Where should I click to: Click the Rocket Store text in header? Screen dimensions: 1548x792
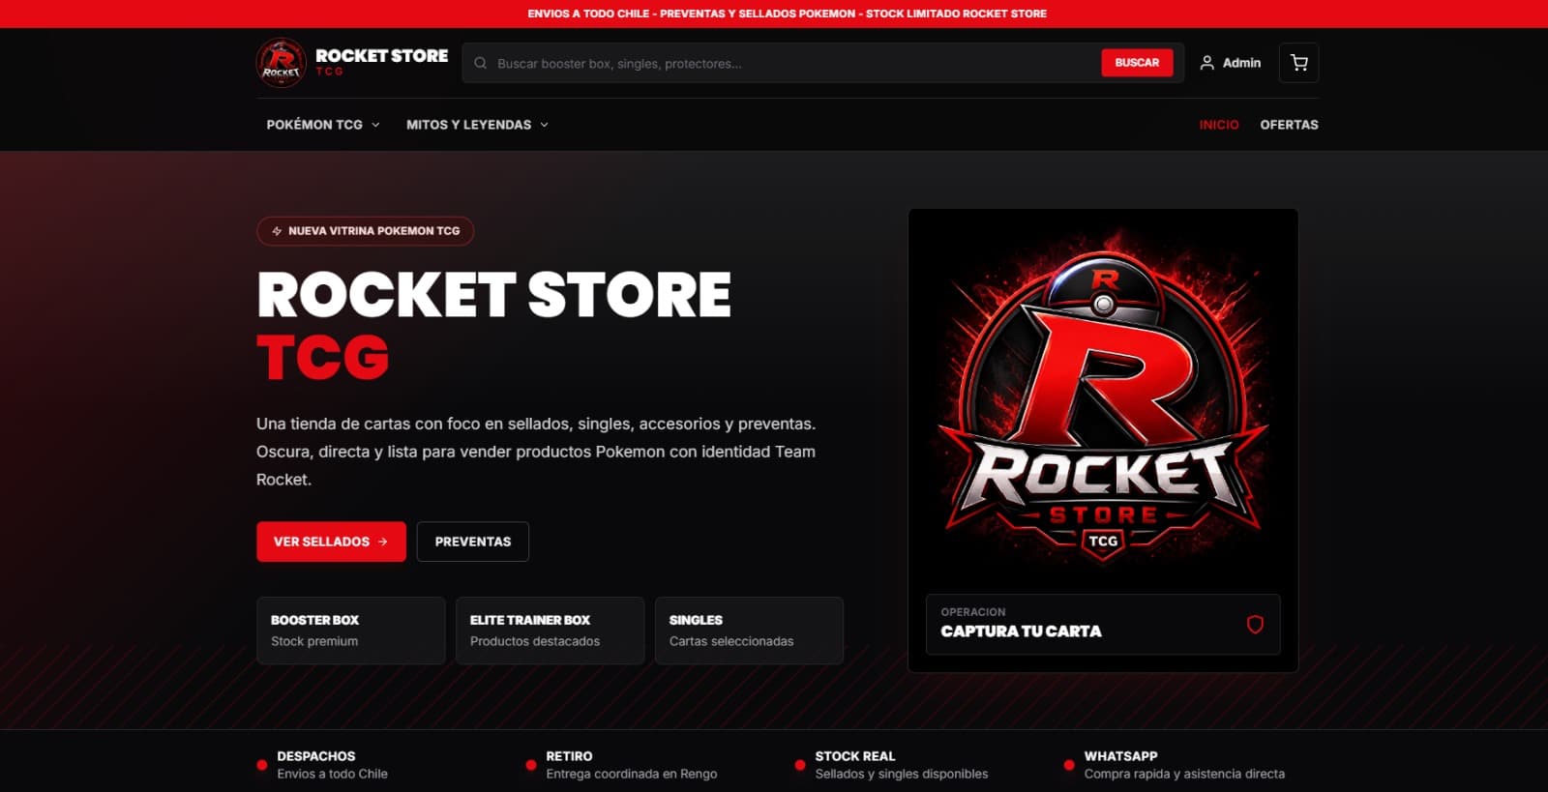coord(381,56)
